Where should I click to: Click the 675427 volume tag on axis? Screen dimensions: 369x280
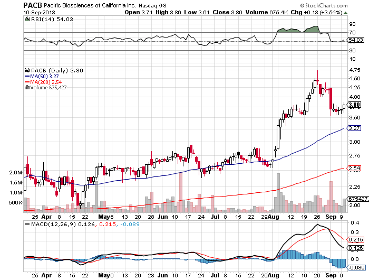coord(358,199)
